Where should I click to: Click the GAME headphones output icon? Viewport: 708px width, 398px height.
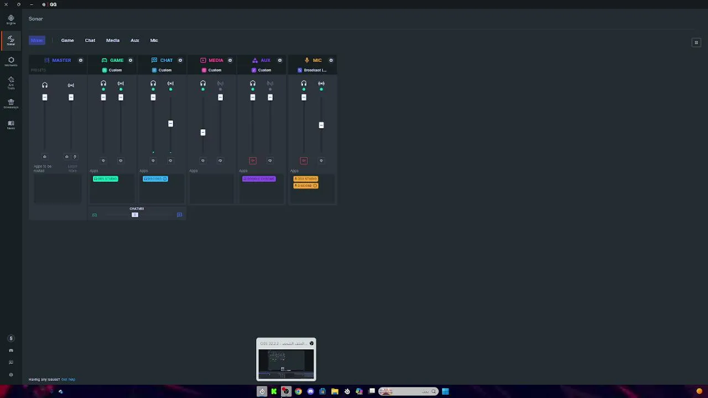[x=103, y=83]
